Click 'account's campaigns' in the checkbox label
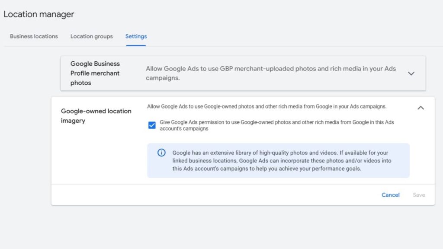The width and height of the screenshot is (443, 249). coord(184,129)
